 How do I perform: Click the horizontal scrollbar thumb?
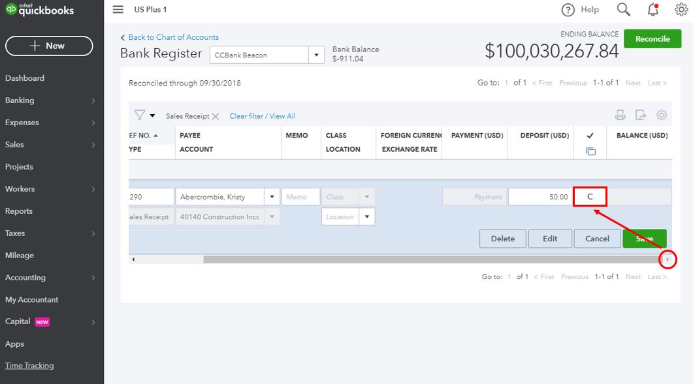(x=432, y=259)
